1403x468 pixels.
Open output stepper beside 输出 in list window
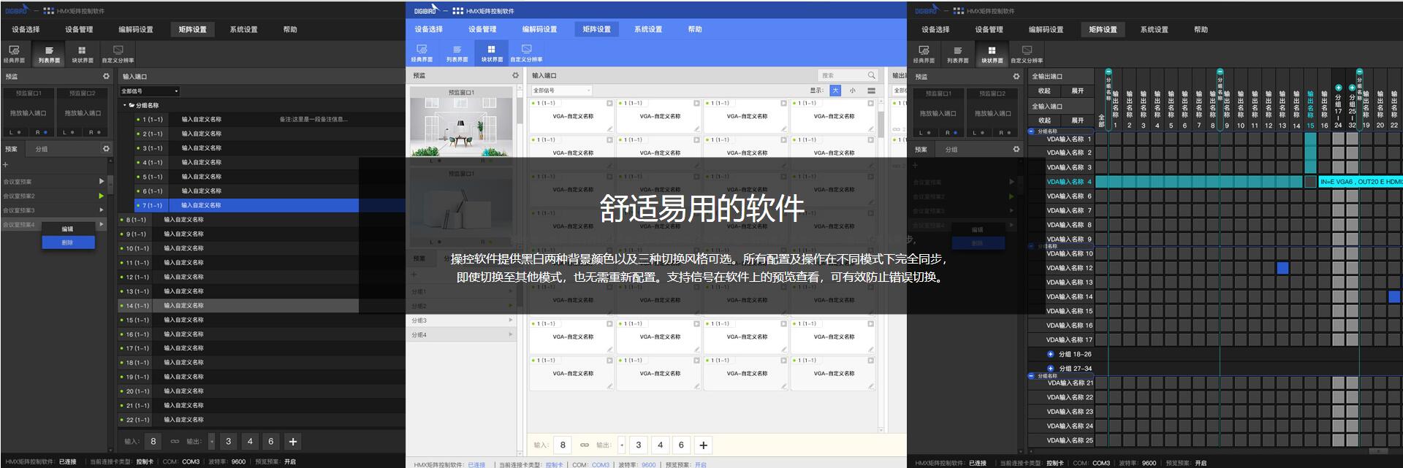(212, 441)
